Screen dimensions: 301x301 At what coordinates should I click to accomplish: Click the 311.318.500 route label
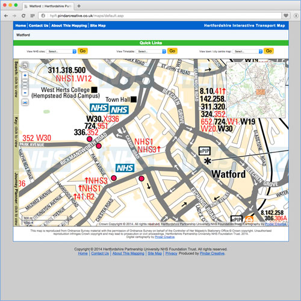pyautogui.click(x=67, y=70)
